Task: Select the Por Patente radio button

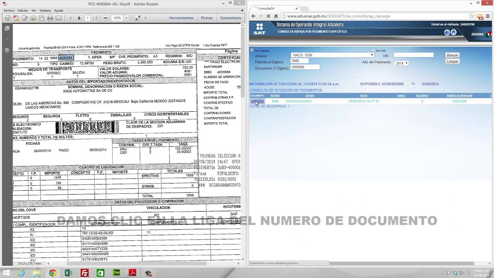Action: coord(252,50)
